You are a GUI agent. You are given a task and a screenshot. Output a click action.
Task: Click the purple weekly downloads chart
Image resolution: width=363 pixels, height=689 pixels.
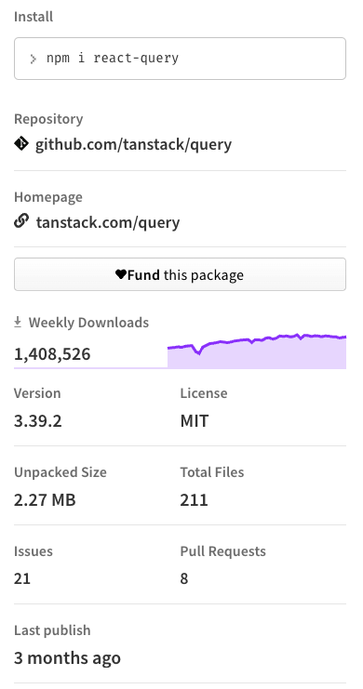click(x=257, y=351)
